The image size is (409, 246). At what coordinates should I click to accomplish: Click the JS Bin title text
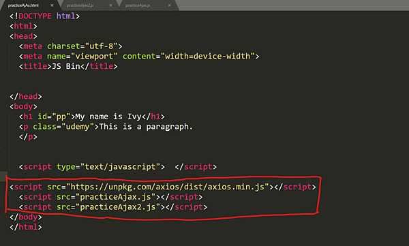[x=65, y=66]
